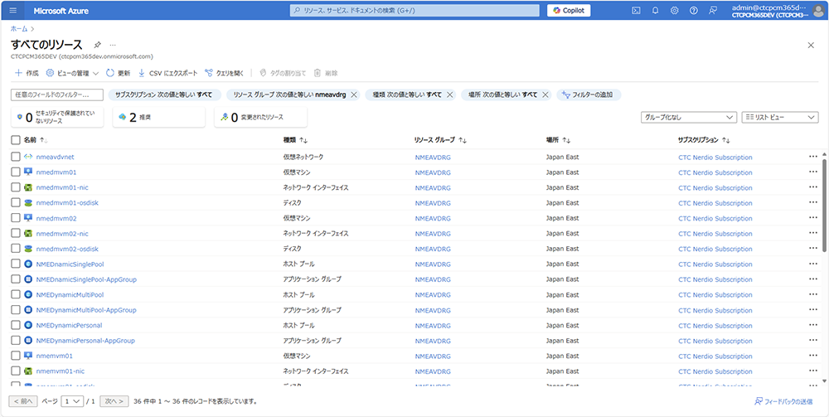Check the box for nmedmvm01
829x417 pixels.
pos(15,172)
